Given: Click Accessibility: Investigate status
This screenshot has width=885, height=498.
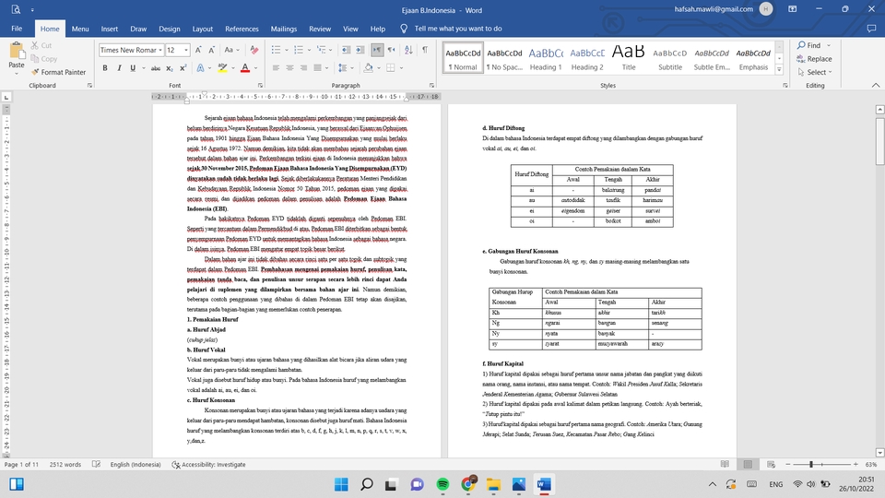Looking at the screenshot, I should 208,464.
